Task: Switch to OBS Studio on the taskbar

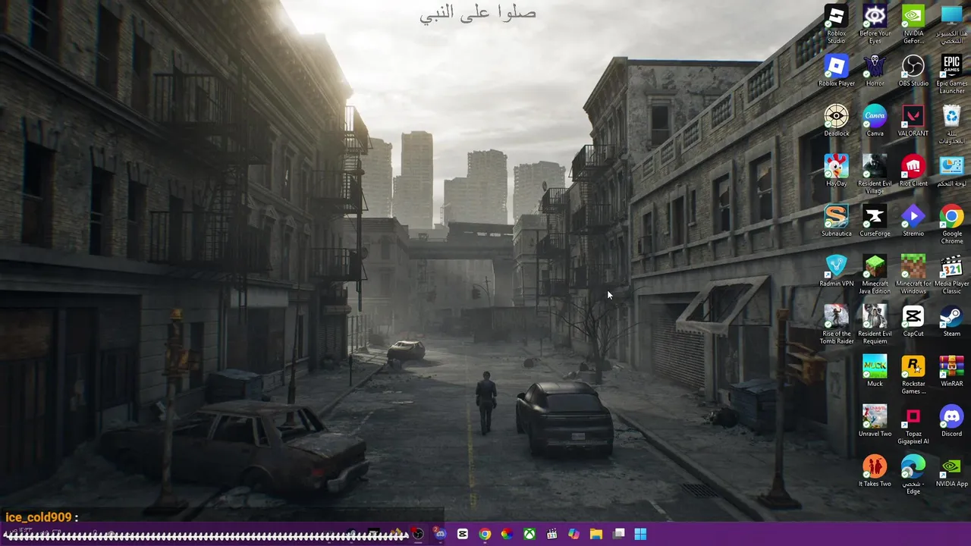Action: [x=417, y=534]
